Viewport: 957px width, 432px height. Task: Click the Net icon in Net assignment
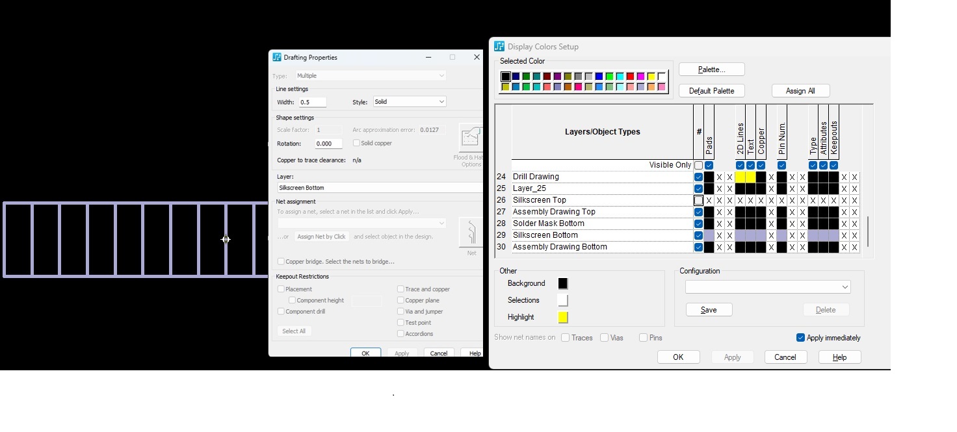pyautogui.click(x=471, y=233)
